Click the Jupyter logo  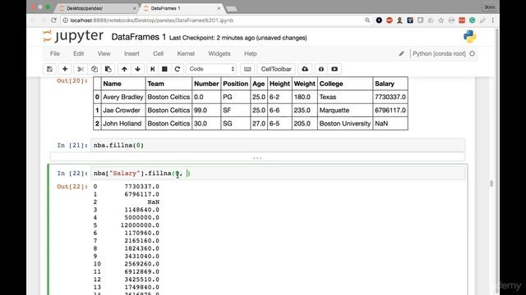tap(73, 36)
